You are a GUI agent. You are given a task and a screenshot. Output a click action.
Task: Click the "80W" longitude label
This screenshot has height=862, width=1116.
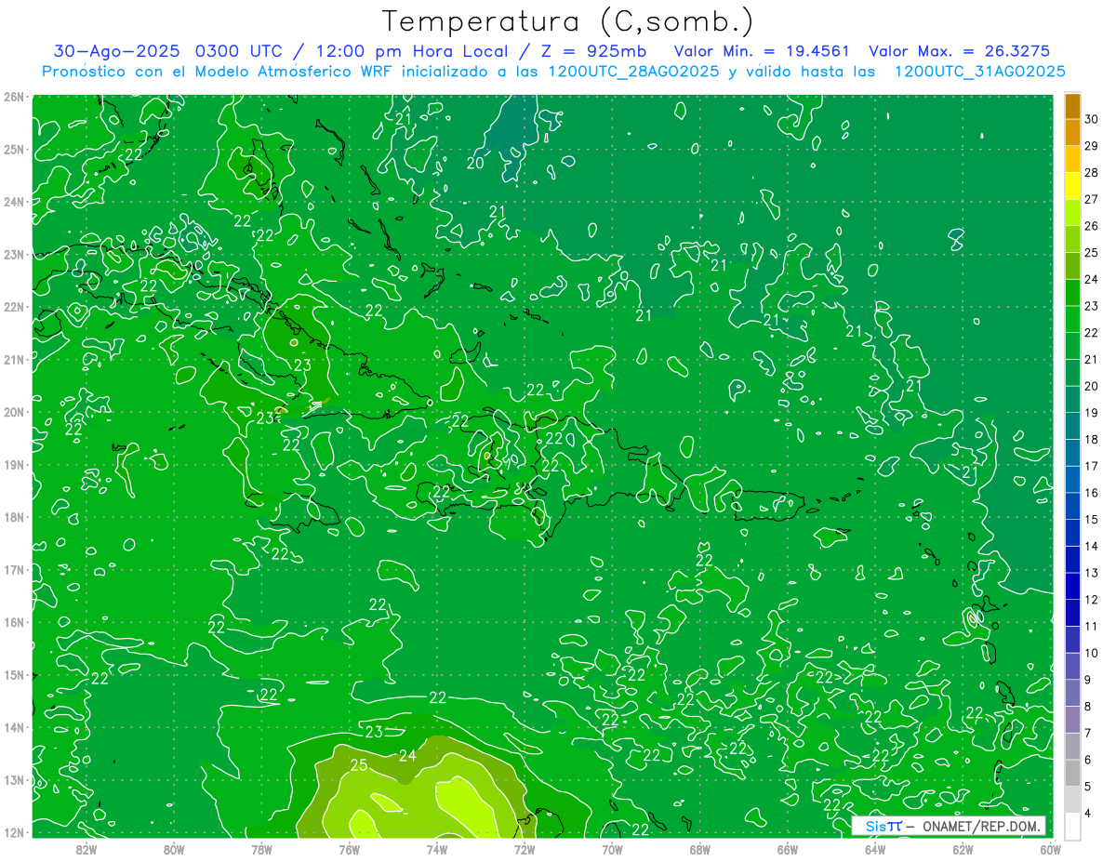click(x=173, y=848)
